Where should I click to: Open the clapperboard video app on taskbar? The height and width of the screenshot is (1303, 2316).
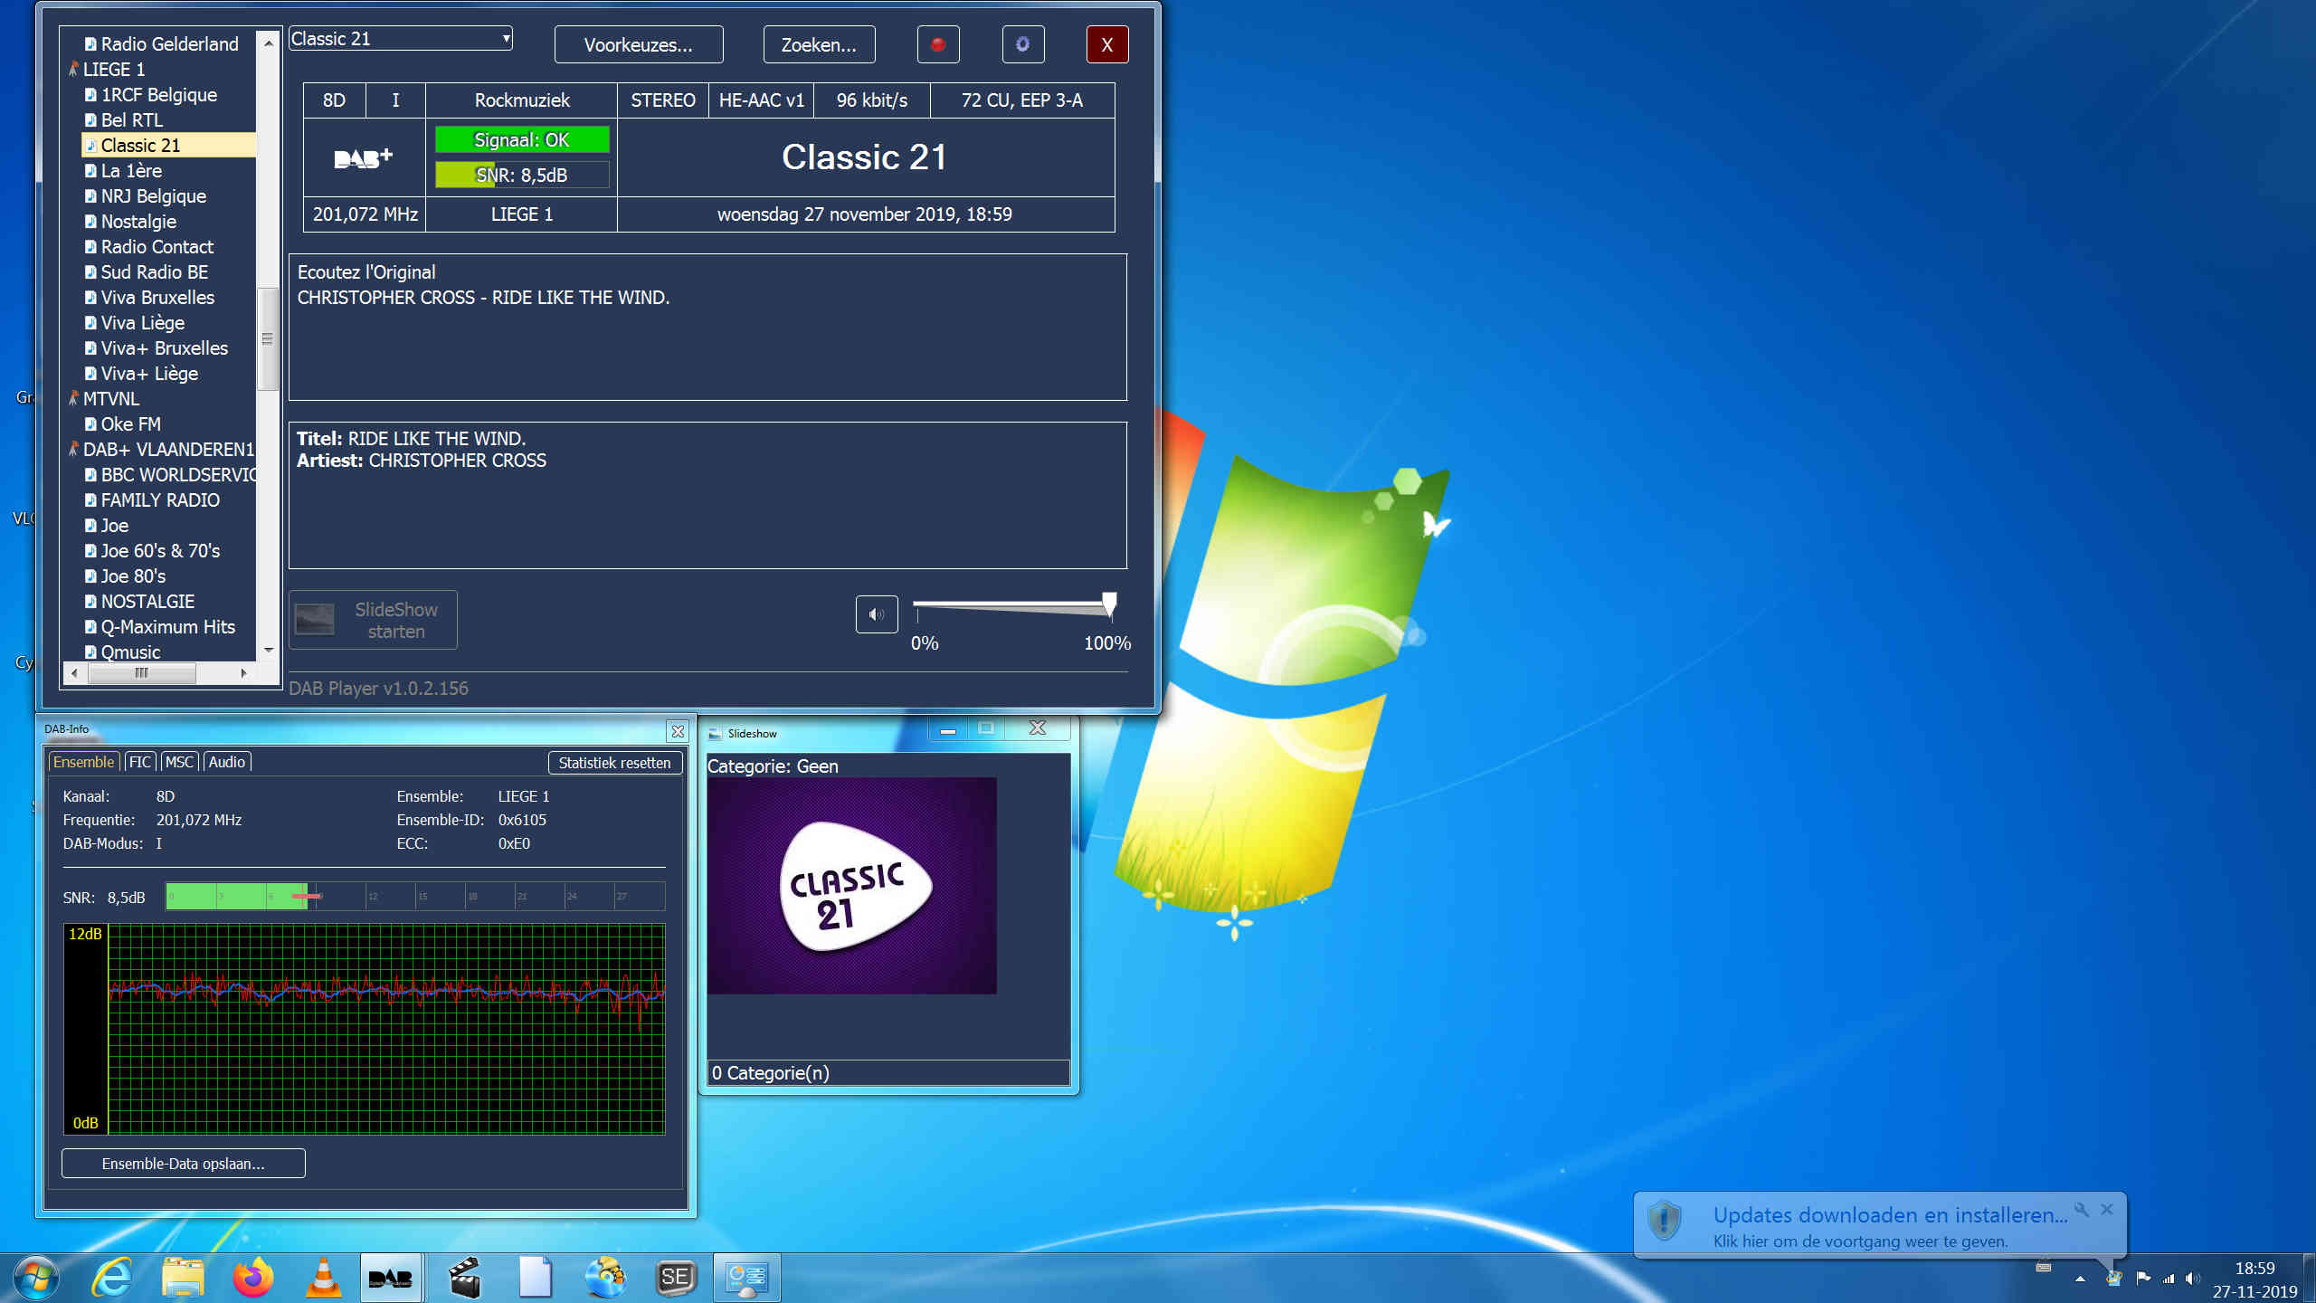pyautogui.click(x=465, y=1278)
